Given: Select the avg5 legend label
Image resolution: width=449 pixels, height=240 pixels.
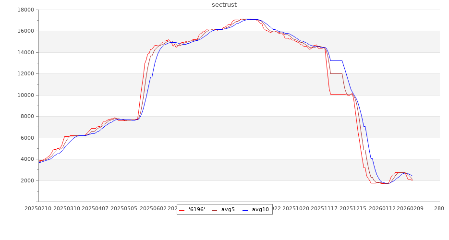Looking at the screenshot, I should 228,209.
